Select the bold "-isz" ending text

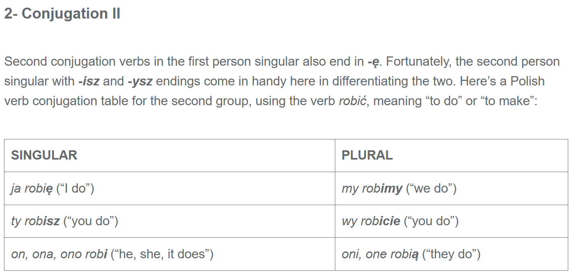tap(89, 81)
